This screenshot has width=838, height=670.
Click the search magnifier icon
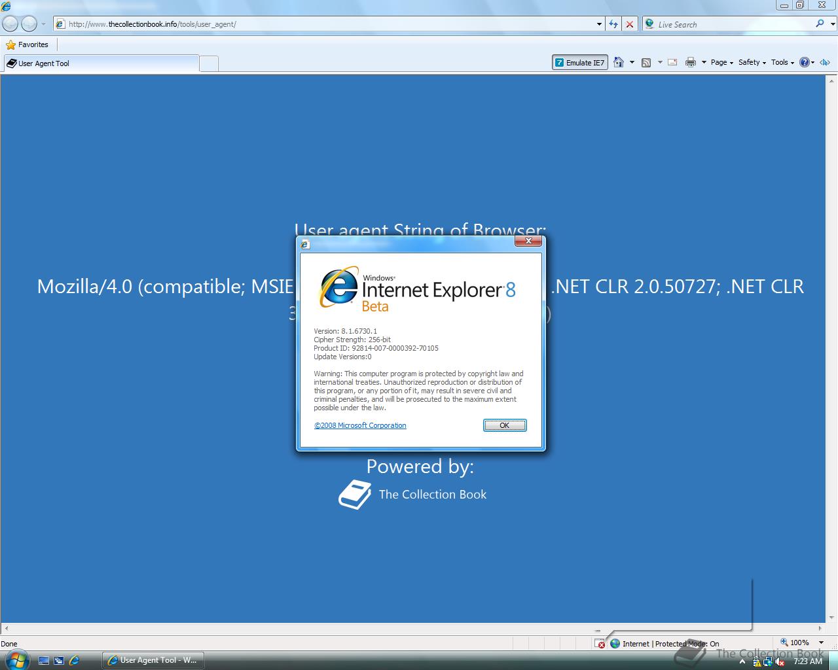click(820, 24)
